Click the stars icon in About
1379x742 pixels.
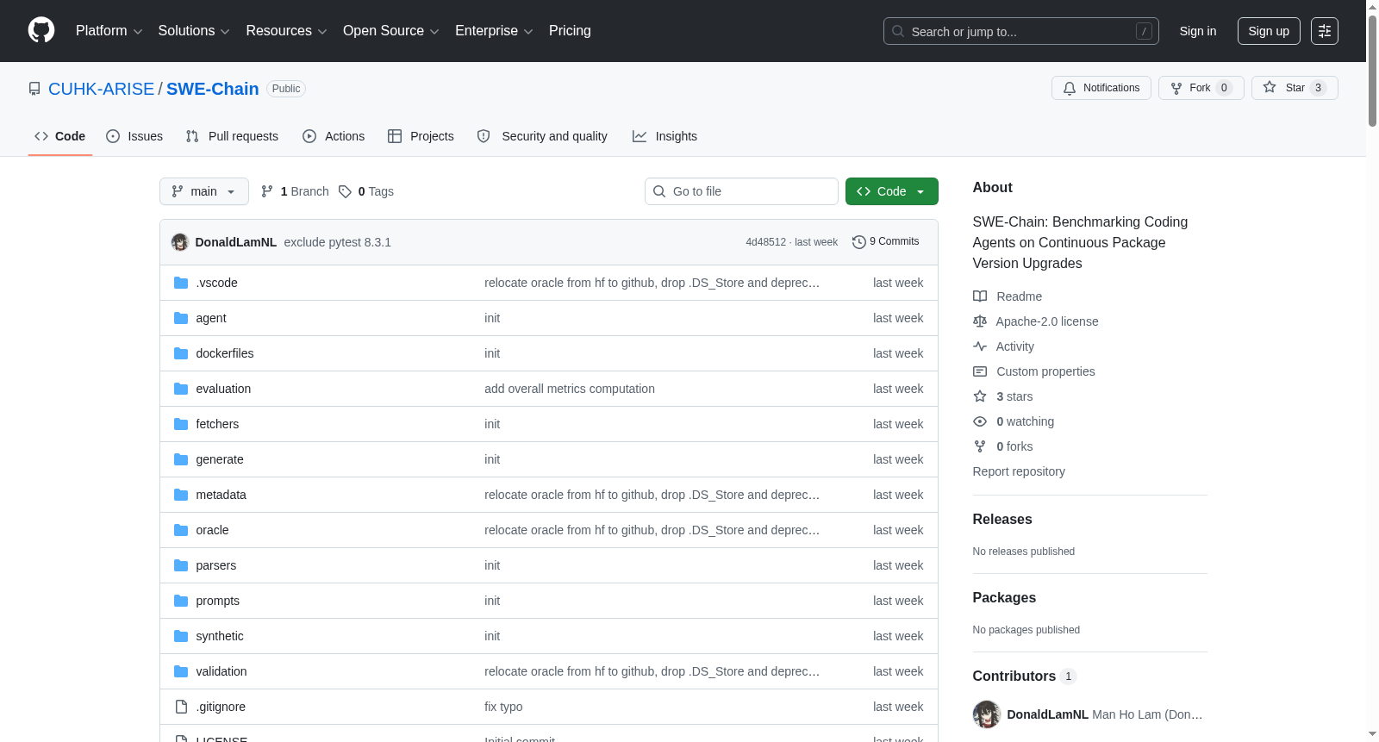[x=980, y=396]
